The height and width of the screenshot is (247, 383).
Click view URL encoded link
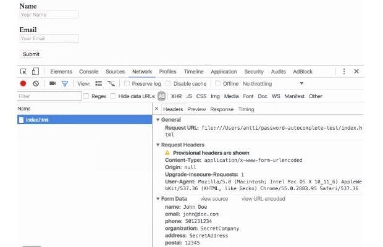(x=263, y=199)
